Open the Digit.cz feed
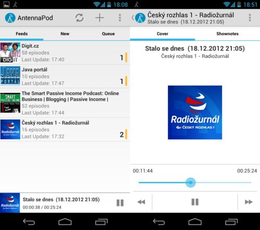Image resolution: width=260 pixels, height=230 pixels. coord(65,53)
